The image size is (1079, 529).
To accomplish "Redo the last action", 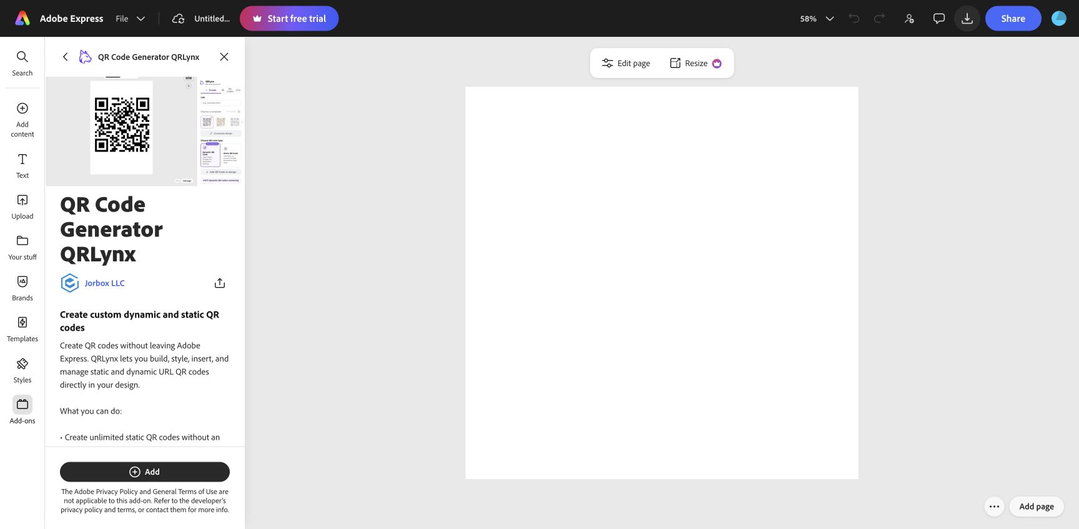I will [879, 19].
